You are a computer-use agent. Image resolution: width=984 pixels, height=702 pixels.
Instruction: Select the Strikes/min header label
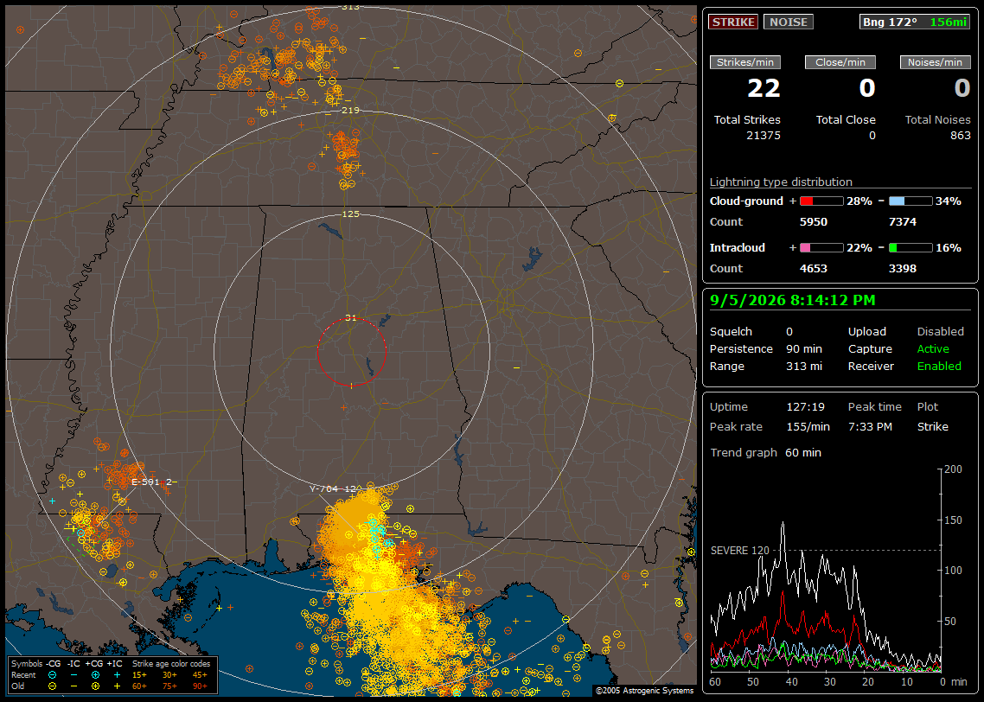click(x=744, y=62)
